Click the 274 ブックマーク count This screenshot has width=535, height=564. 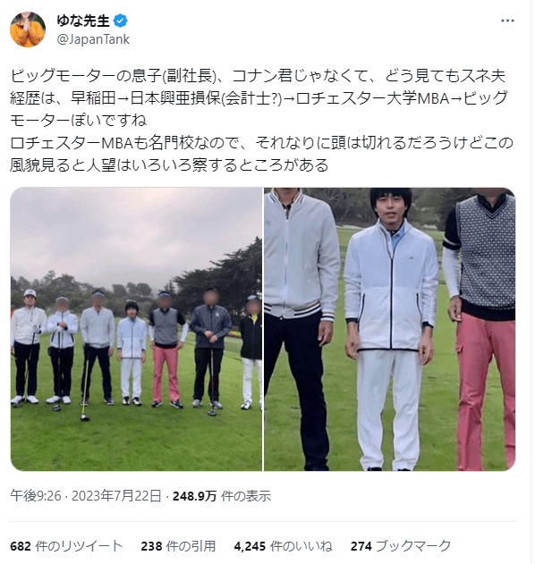401,546
